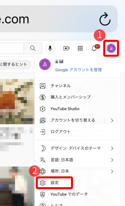Click the gear-play icon beside YouTube Studio

coord(42,109)
